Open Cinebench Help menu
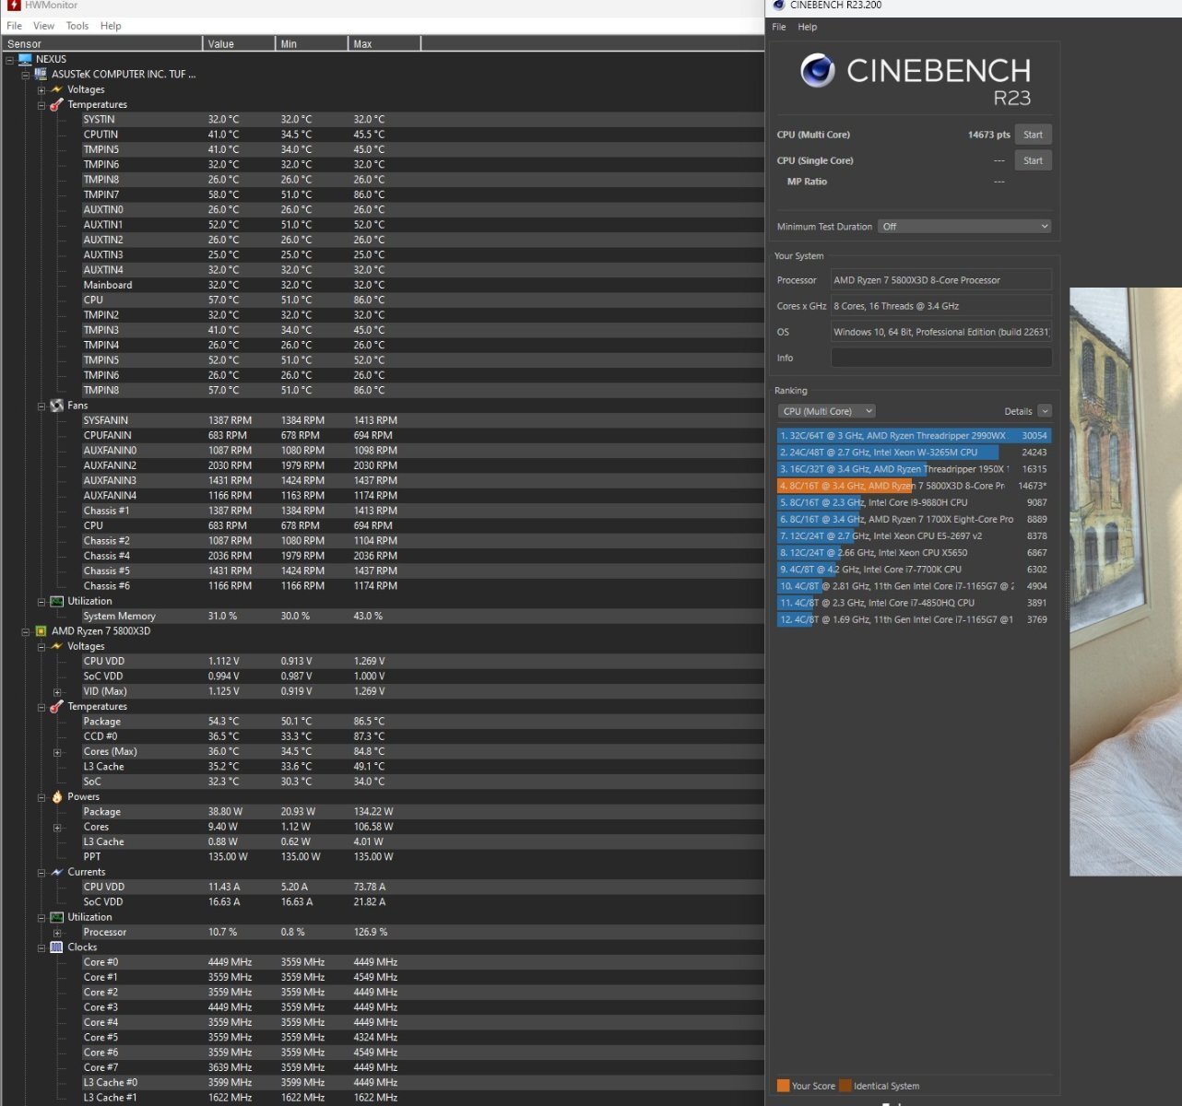This screenshot has height=1106, width=1182. 808,27
